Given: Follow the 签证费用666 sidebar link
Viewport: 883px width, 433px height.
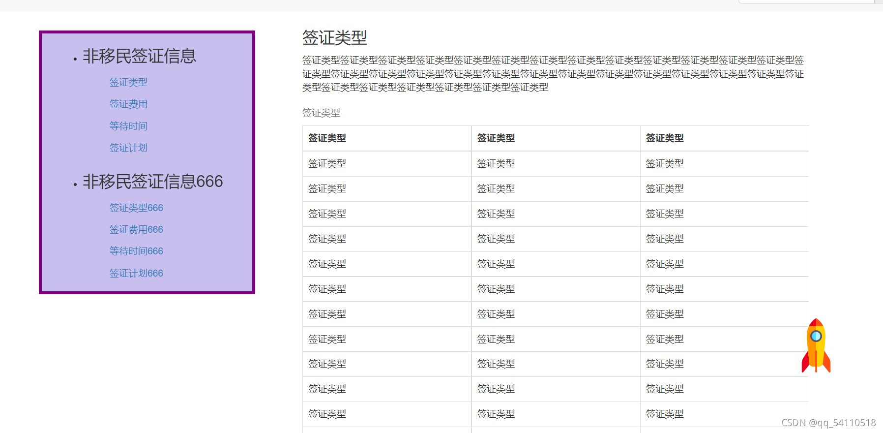Looking at the screenshot, I should click(x=136, y=229).
